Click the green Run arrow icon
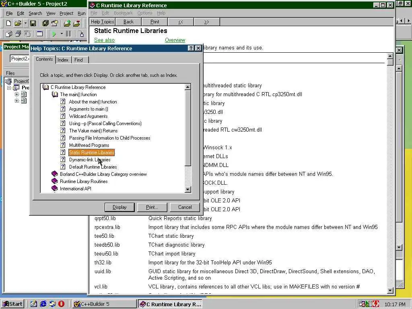 54,34
